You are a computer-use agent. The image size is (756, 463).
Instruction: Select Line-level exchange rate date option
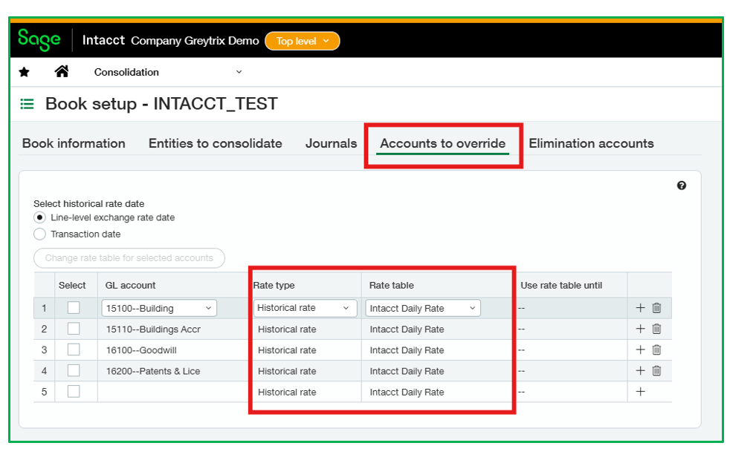[x=39, y=217]
